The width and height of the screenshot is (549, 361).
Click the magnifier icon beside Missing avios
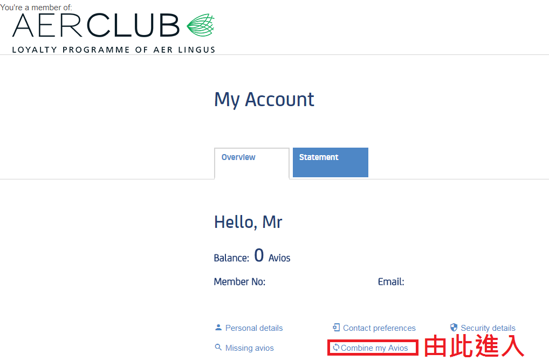tap(218, 348)
